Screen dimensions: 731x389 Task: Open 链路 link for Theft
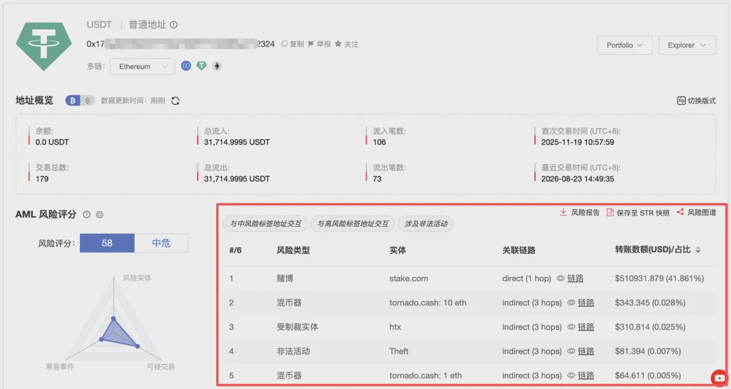point(586,351)
